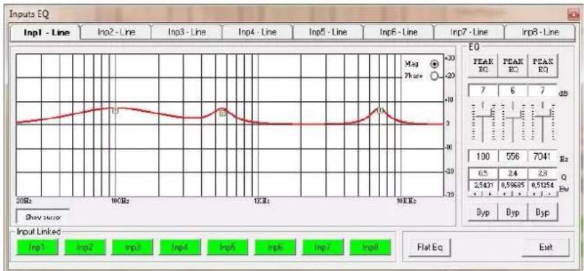
Task: Bypass the 556 Hz band with Byp
Action: (513, 213)
